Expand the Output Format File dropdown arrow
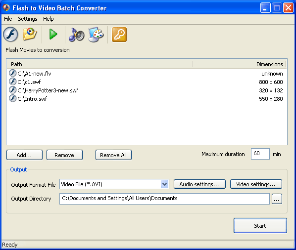The height and width of the screenshot is (250, 296). pos(165,184)
